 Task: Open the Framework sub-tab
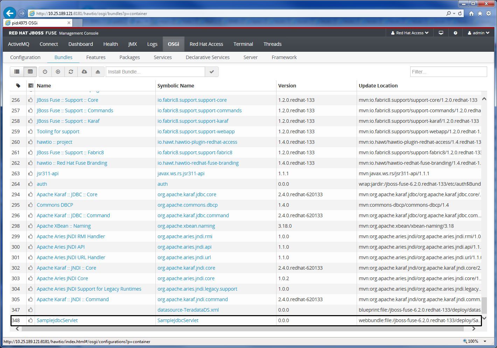(284, 57)
